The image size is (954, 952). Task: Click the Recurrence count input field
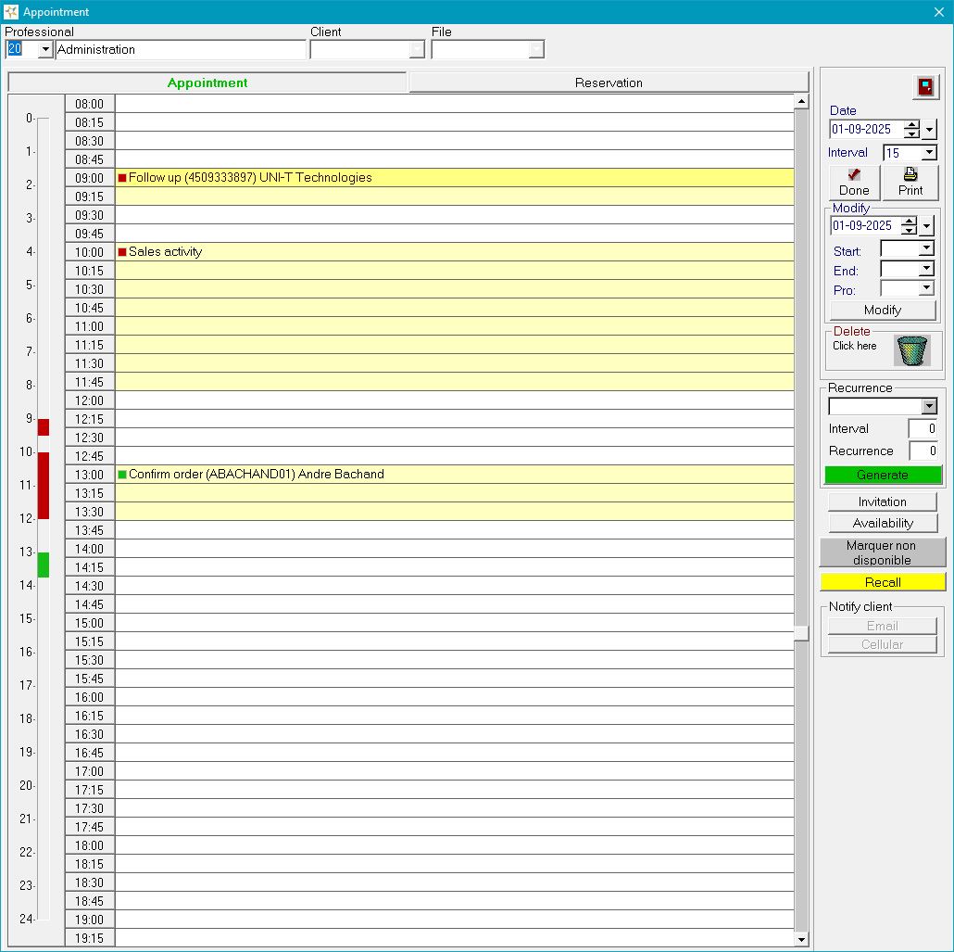(922, 451)
